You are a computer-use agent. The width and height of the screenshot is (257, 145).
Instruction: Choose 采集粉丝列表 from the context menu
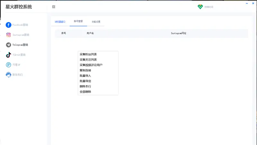click(88, 54)
